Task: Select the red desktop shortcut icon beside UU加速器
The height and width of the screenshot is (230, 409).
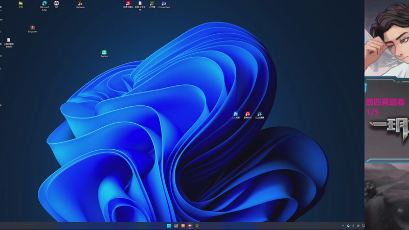Action: click(247, 115)
